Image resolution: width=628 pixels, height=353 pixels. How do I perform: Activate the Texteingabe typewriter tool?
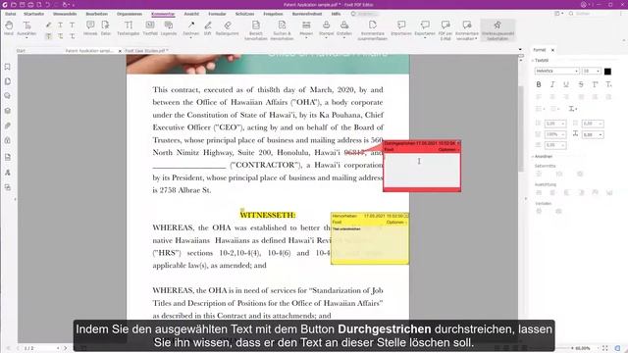click(129, 28)
